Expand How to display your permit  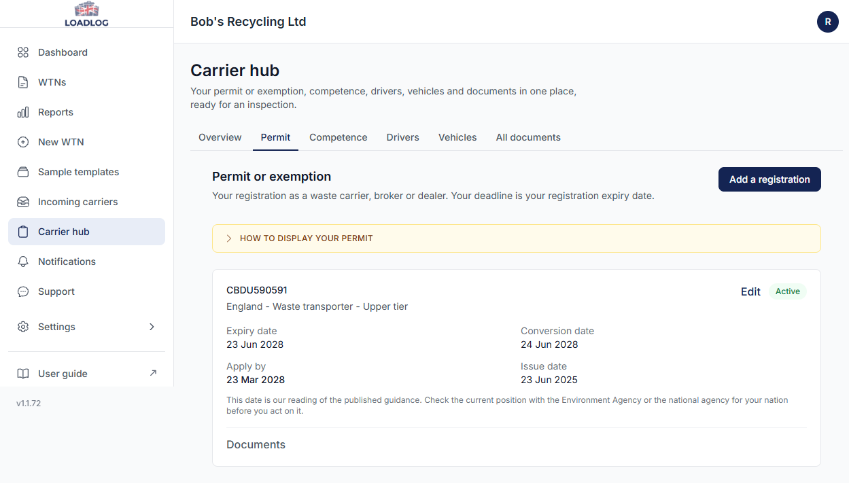[517, 238]
